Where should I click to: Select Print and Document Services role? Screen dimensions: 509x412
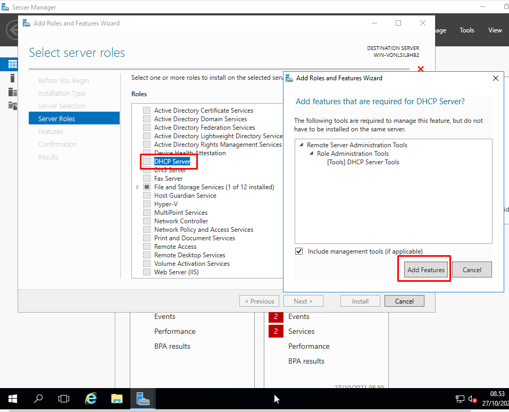pos(195,238)
